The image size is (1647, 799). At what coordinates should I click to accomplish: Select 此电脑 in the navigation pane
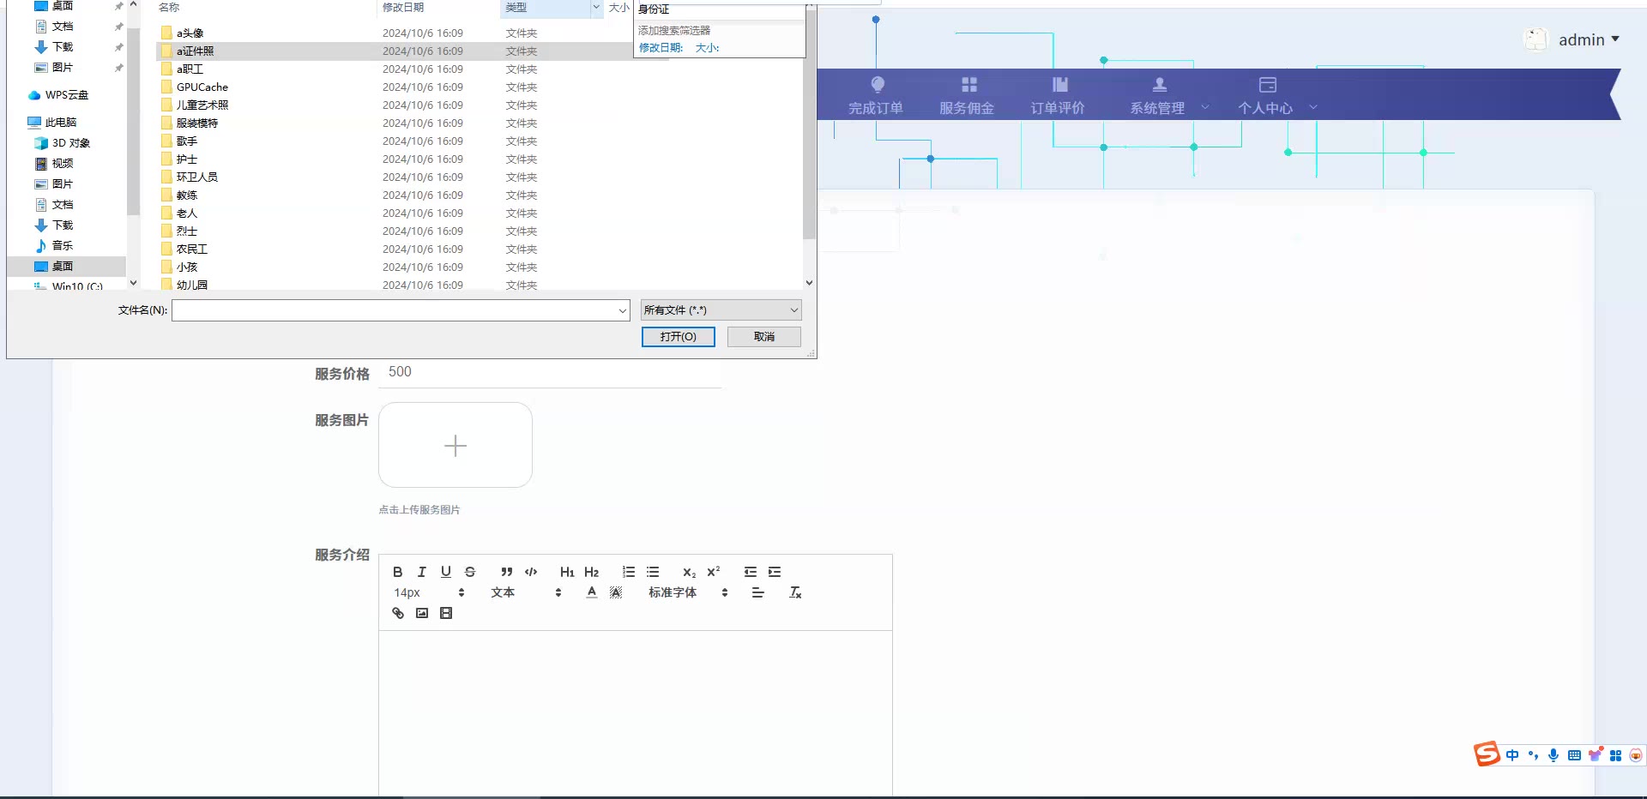(x=60, y=123)
